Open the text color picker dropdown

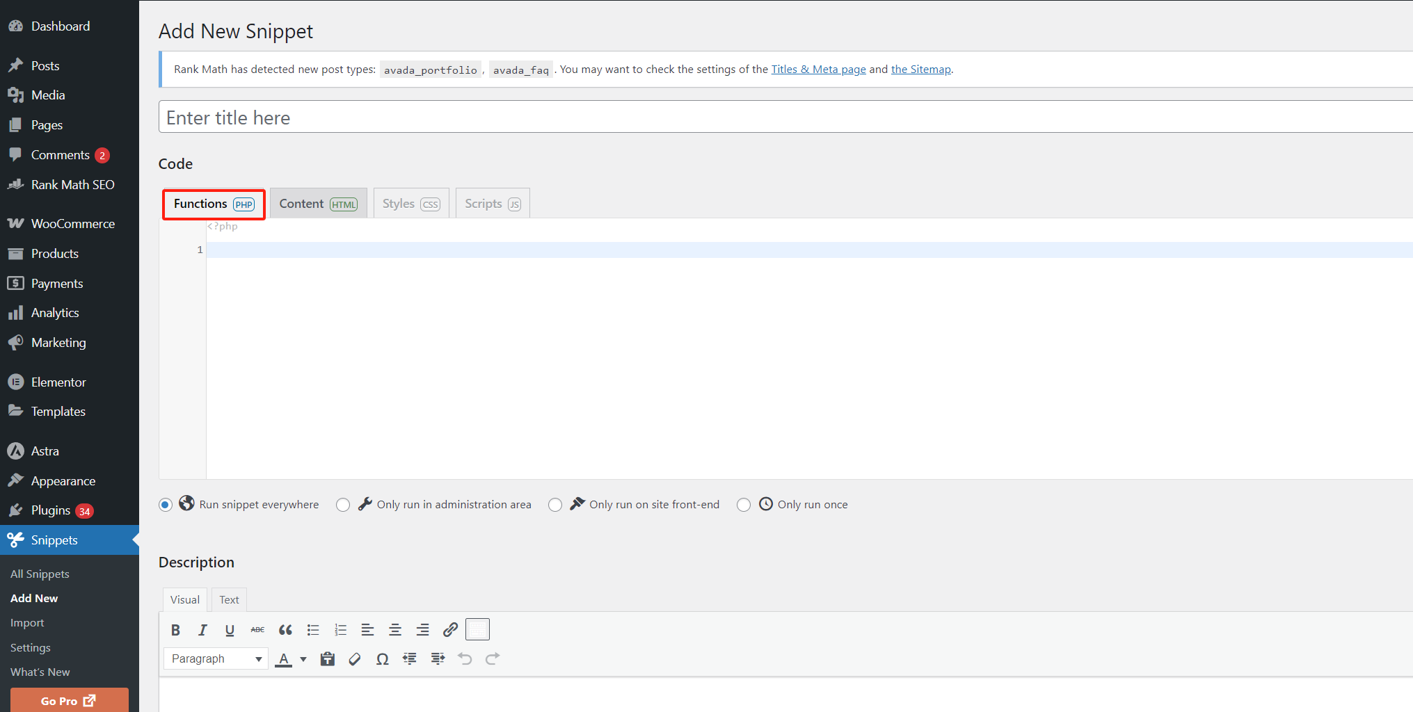pos(303,658)
